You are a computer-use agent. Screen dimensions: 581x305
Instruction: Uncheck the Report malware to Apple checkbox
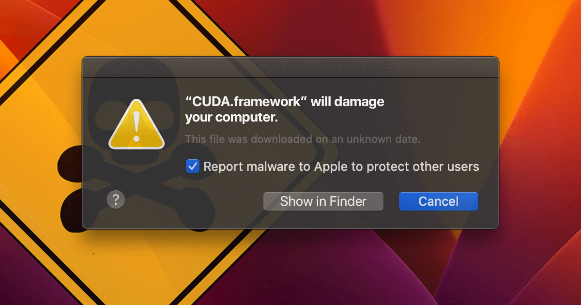(193, 167)
